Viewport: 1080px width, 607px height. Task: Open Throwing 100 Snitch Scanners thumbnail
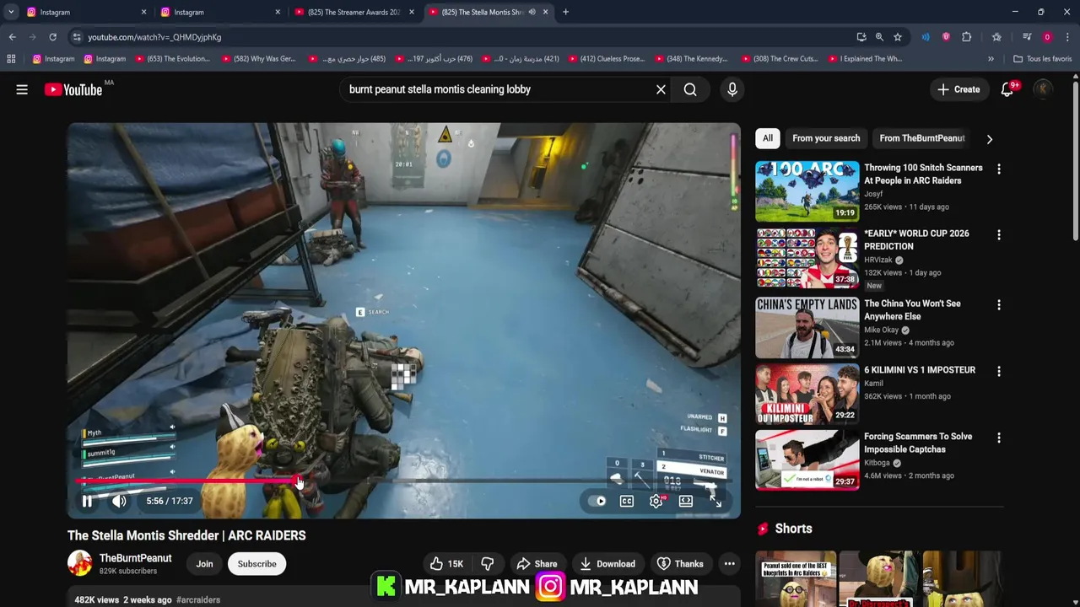point(807,191)
